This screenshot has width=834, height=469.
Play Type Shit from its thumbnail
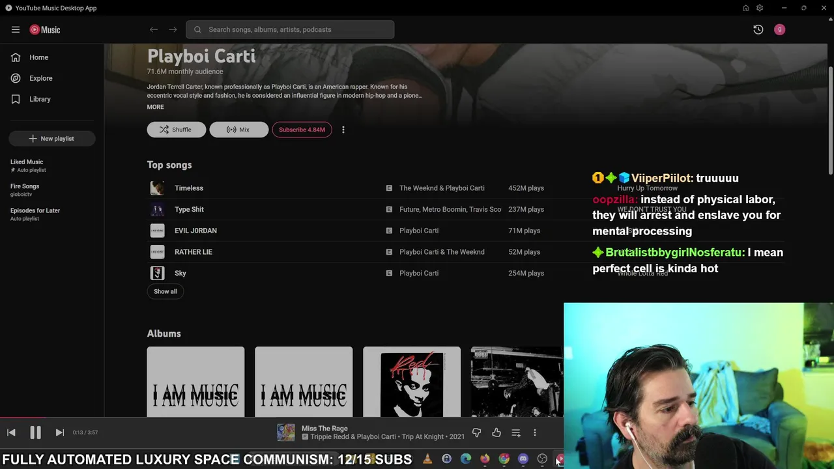pos(157,209)
